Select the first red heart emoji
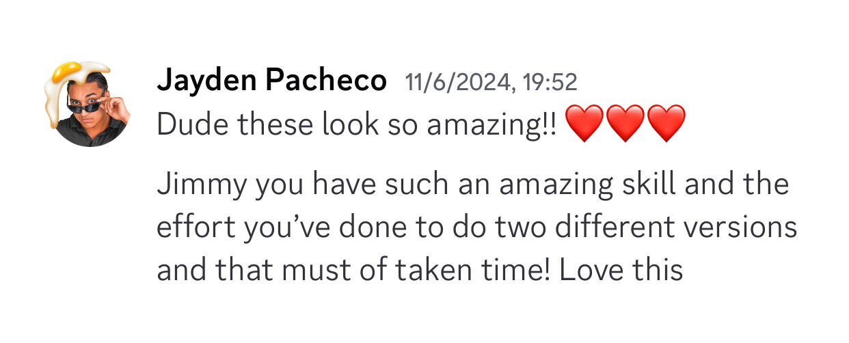This screenshot has width=849, height=343. tap(584, 124)
